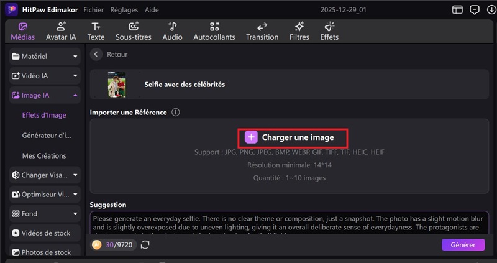Select the Texte tool
This screenshot has height=263, width=497.
click(96, 31)
